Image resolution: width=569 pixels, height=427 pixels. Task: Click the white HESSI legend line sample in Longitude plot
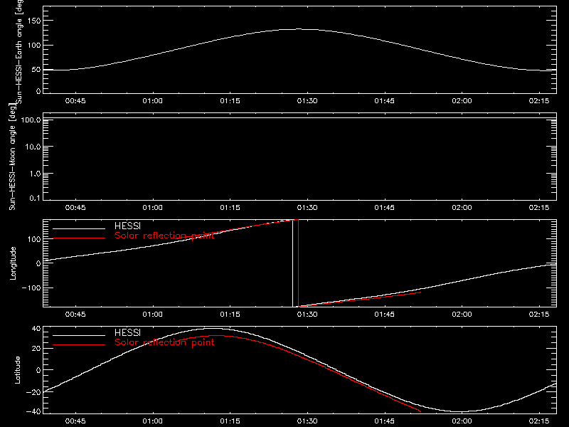pyautogui.click(x=79, y=228)
